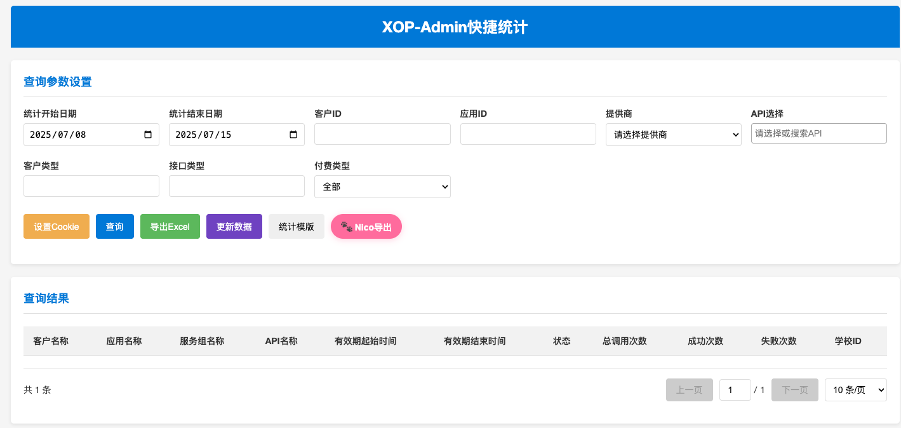Select the API选择 search field
The height and width of the screenshot is (428, 901).
click(x=818, y=133)
